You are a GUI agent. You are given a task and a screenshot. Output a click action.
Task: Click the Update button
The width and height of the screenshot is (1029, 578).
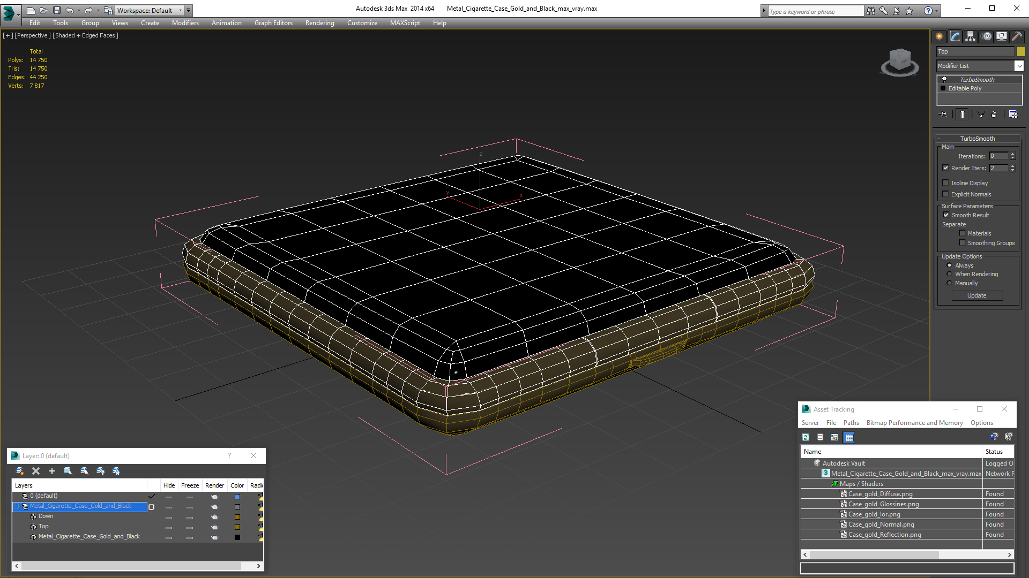(x=976, y=295)
